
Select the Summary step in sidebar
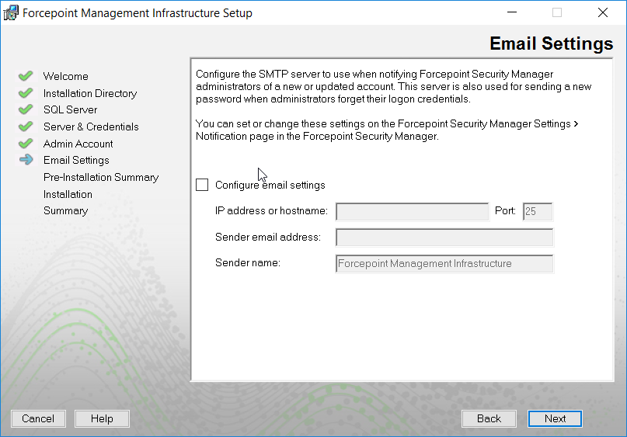pyautogui.click(x=65, y=210)
